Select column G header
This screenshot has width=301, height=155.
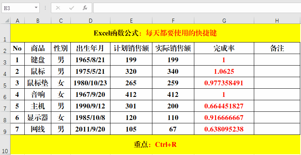(224, 21)
